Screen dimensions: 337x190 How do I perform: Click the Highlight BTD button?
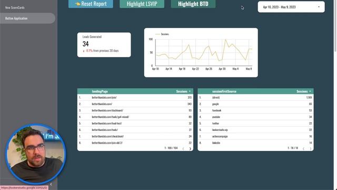pos(193,4)
